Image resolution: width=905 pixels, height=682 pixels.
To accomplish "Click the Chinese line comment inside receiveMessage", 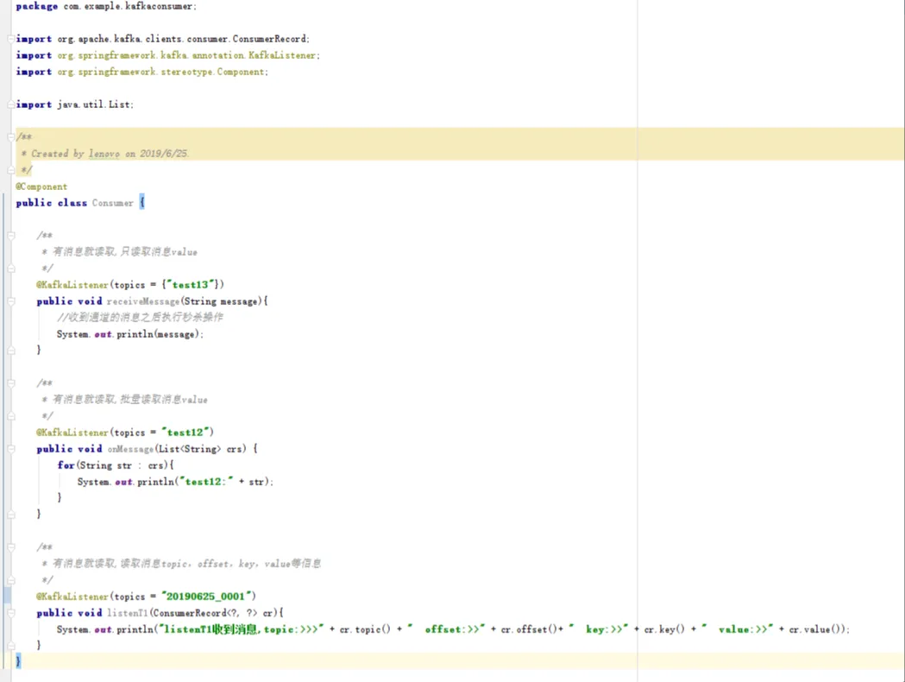I will 140,317.
